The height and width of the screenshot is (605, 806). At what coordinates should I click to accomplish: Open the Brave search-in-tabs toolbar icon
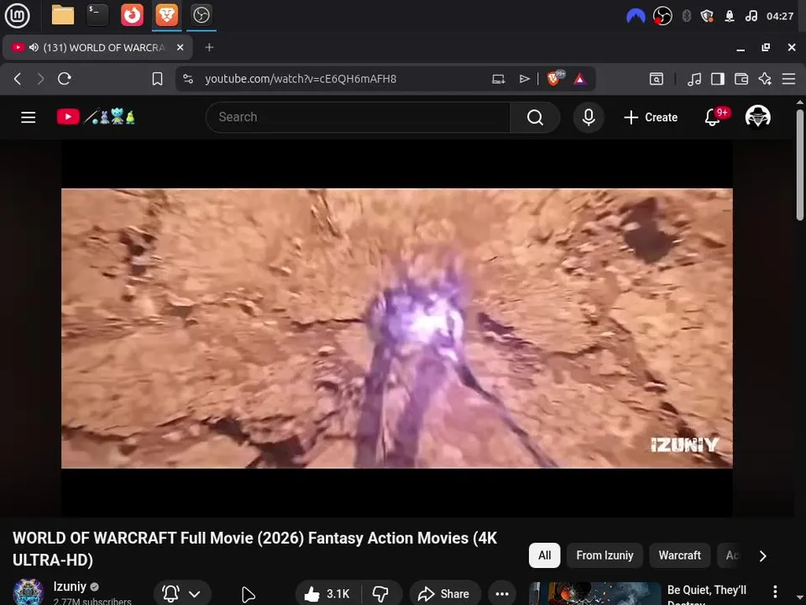(x=657, y=79)
